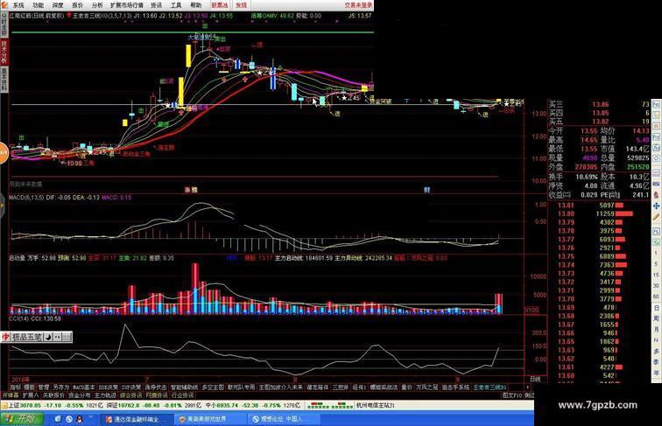The image size is (662, 426).
Task: Toggle the moon half-width icon in IME bar
Action: pyautogui.click(x=48, y=337)
